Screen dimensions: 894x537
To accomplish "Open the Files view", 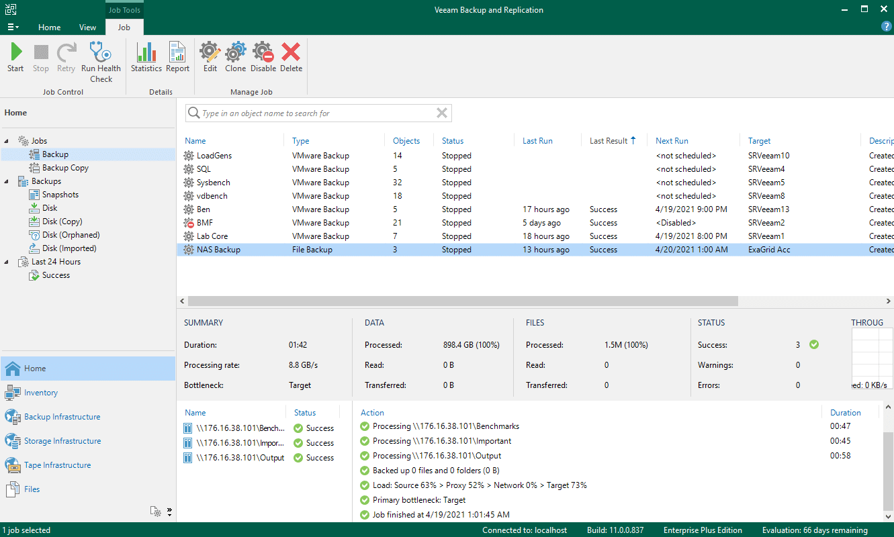I will (87, 489).
